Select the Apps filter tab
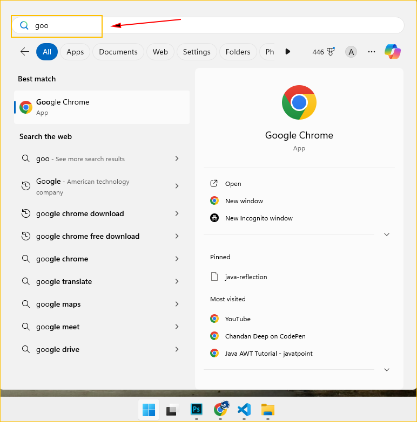This screenshot has height=422, width=417. [75, 52]
